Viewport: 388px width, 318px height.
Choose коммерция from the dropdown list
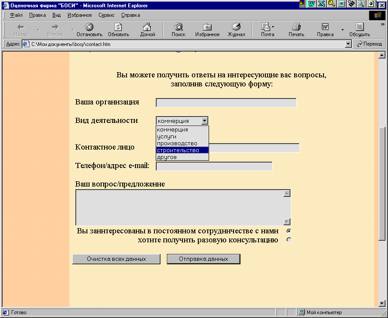coord(182,130)
